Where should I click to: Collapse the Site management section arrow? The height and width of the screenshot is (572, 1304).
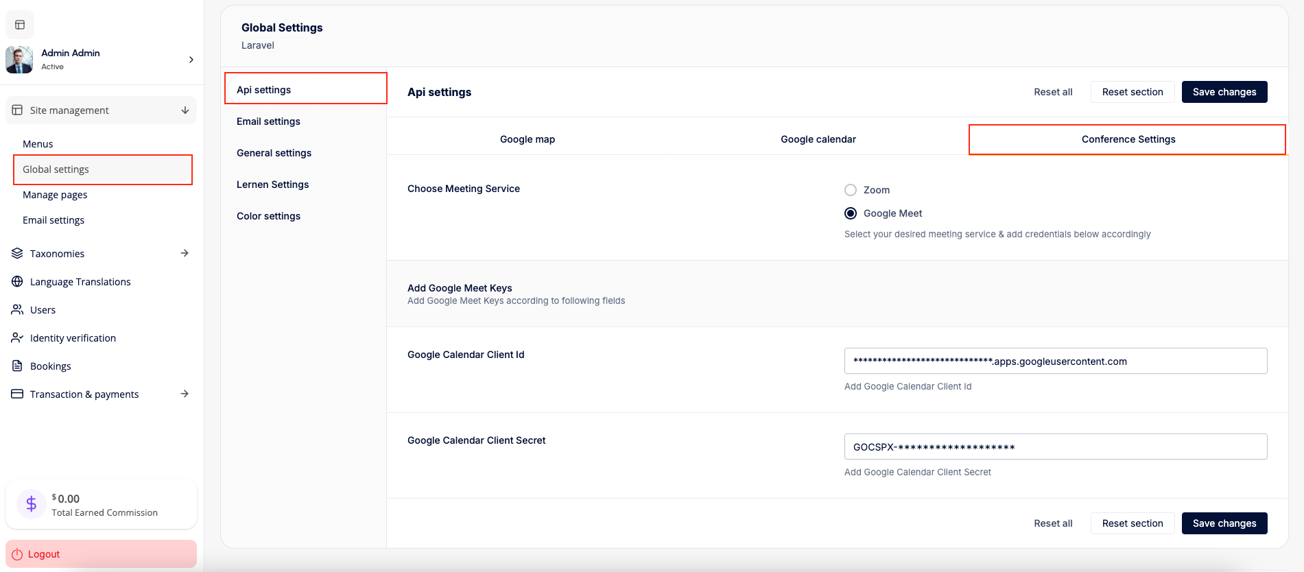click(185, 110)
